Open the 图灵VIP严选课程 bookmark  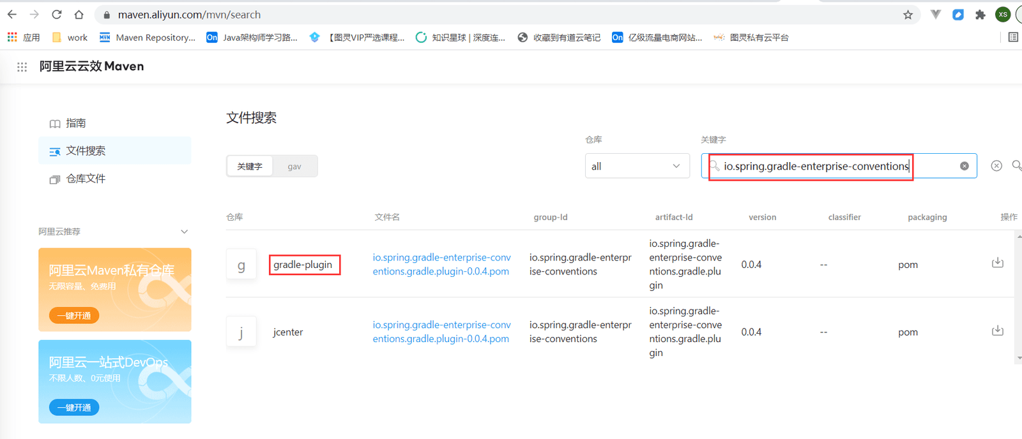pos(357,38)
